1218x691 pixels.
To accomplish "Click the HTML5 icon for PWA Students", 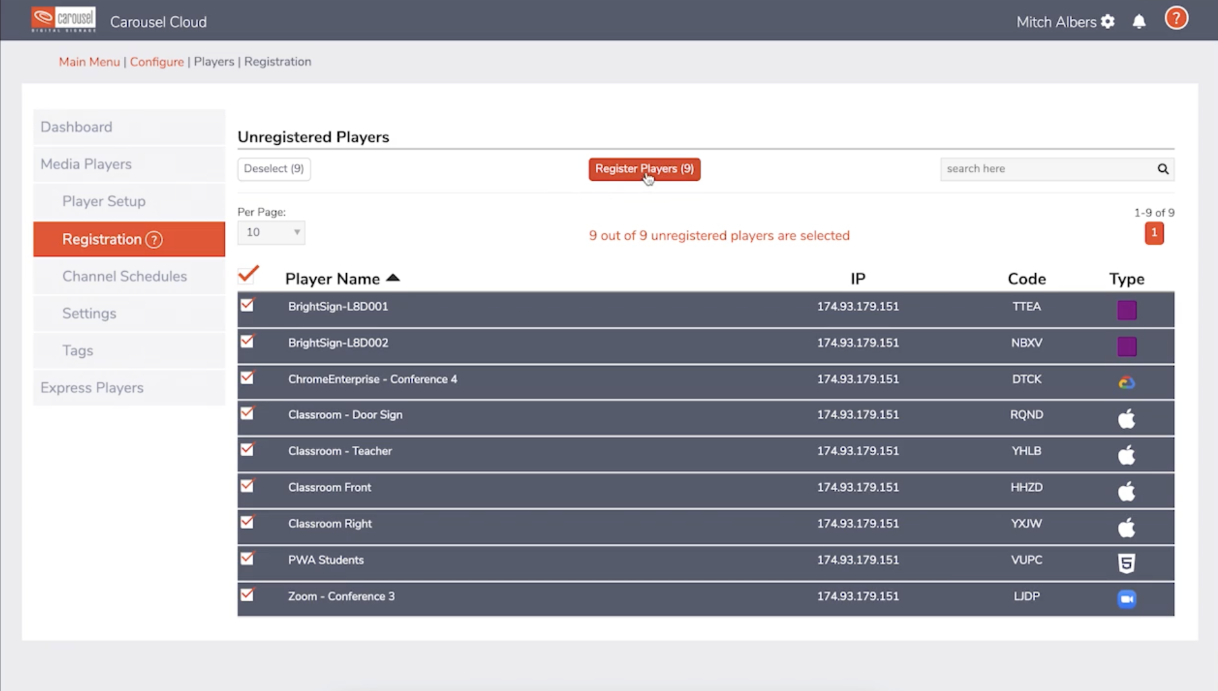I will pos(1126,563).
